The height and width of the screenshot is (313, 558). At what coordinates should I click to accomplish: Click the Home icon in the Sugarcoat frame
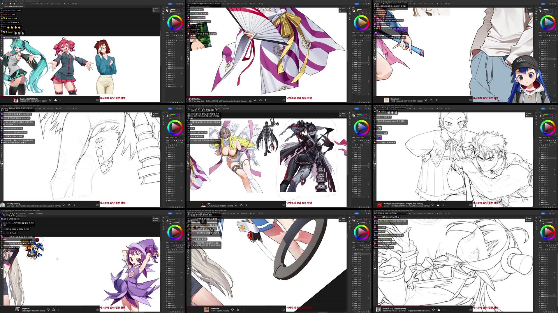[2, 4]
